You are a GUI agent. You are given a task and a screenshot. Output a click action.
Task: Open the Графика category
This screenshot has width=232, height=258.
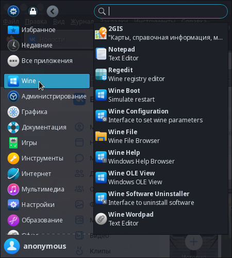[x=47, y=112]
